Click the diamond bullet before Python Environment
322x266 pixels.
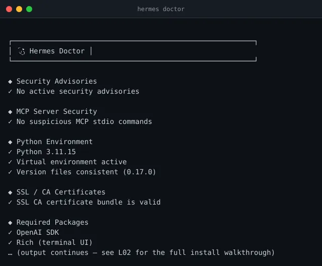point(10,142)
